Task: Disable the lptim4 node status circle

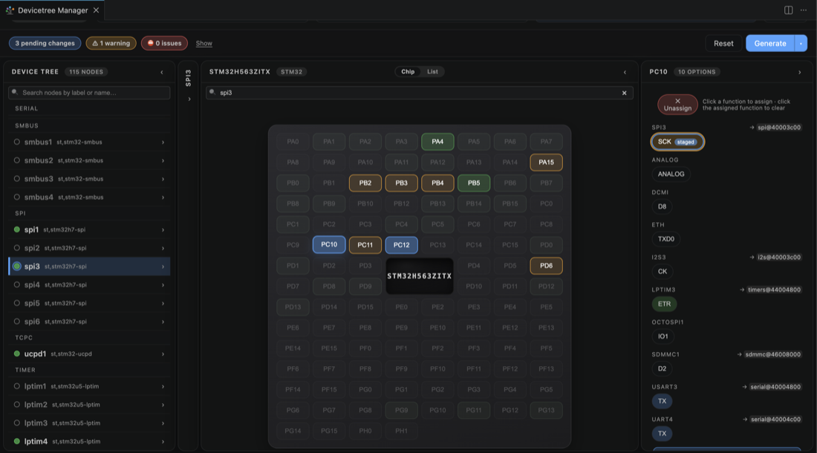Action: point(17,441)
